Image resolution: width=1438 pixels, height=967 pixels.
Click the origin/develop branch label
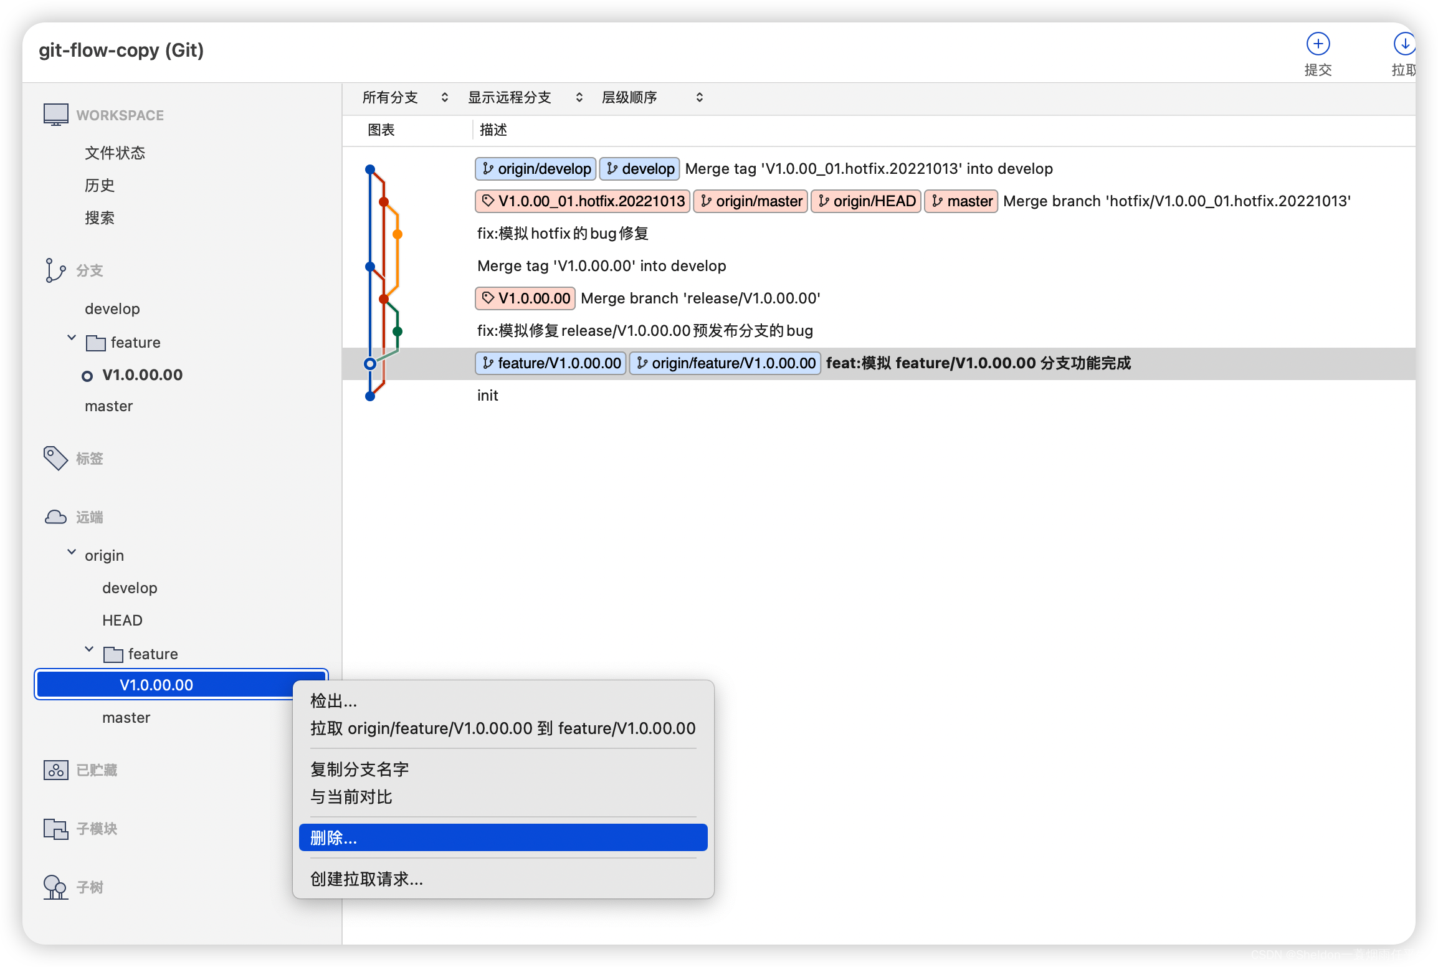click(536, 169)
